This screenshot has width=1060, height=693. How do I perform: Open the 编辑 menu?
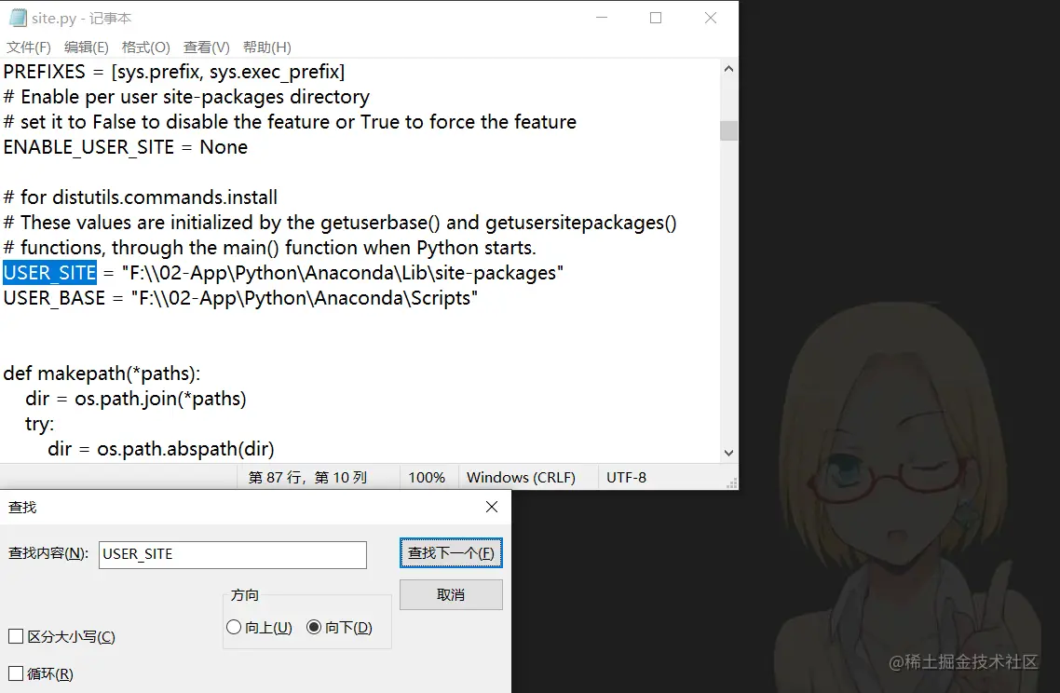point(86,47)
